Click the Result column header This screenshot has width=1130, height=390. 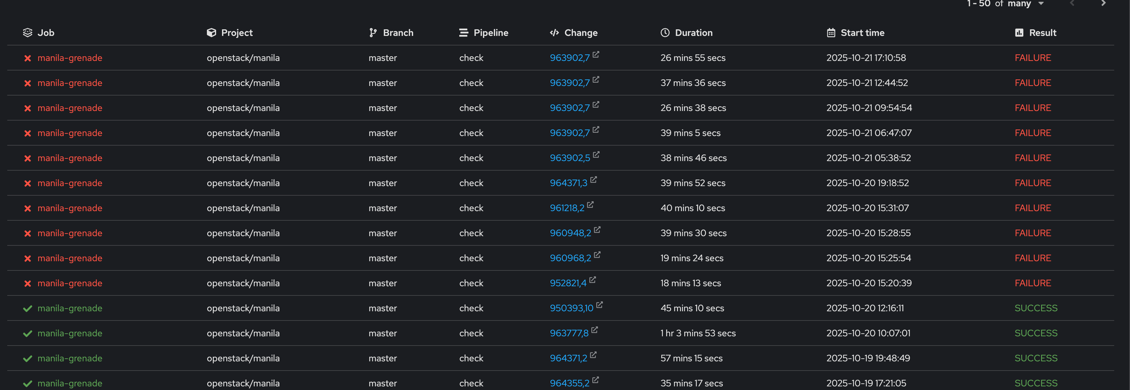pos(1042,33)
